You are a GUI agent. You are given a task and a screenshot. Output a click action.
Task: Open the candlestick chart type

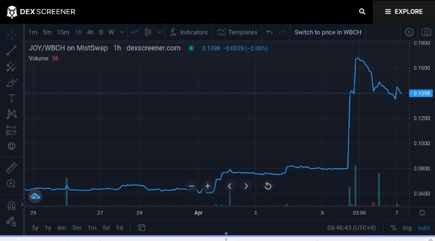[148, 32]
